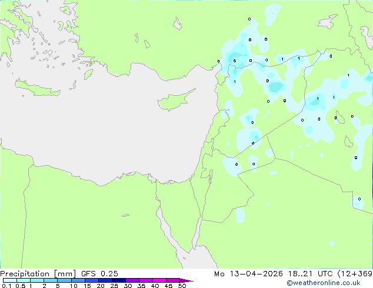Image resolution: width=373 pixels, height=288 pixels.
Task: Click the '18..21 UTC' time range text
Action: tap(310, 274)
